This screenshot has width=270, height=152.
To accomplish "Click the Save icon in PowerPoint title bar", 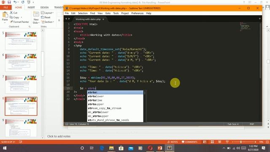I will 9,2.
